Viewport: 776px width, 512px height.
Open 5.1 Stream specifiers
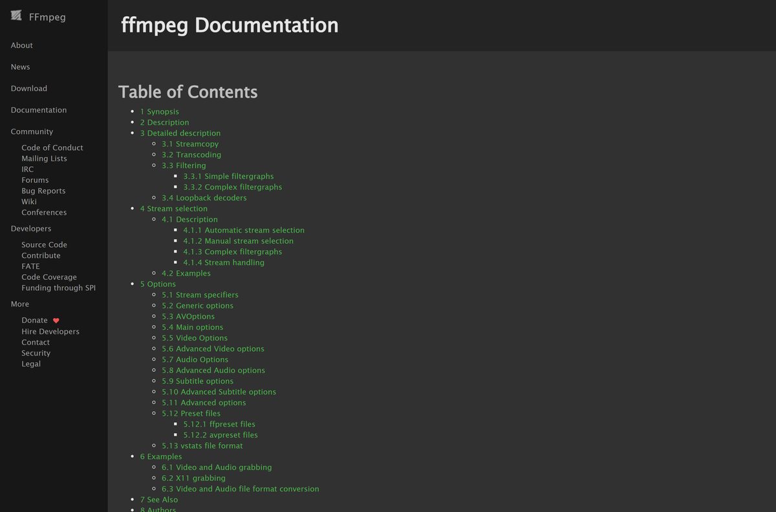point(200,295)
